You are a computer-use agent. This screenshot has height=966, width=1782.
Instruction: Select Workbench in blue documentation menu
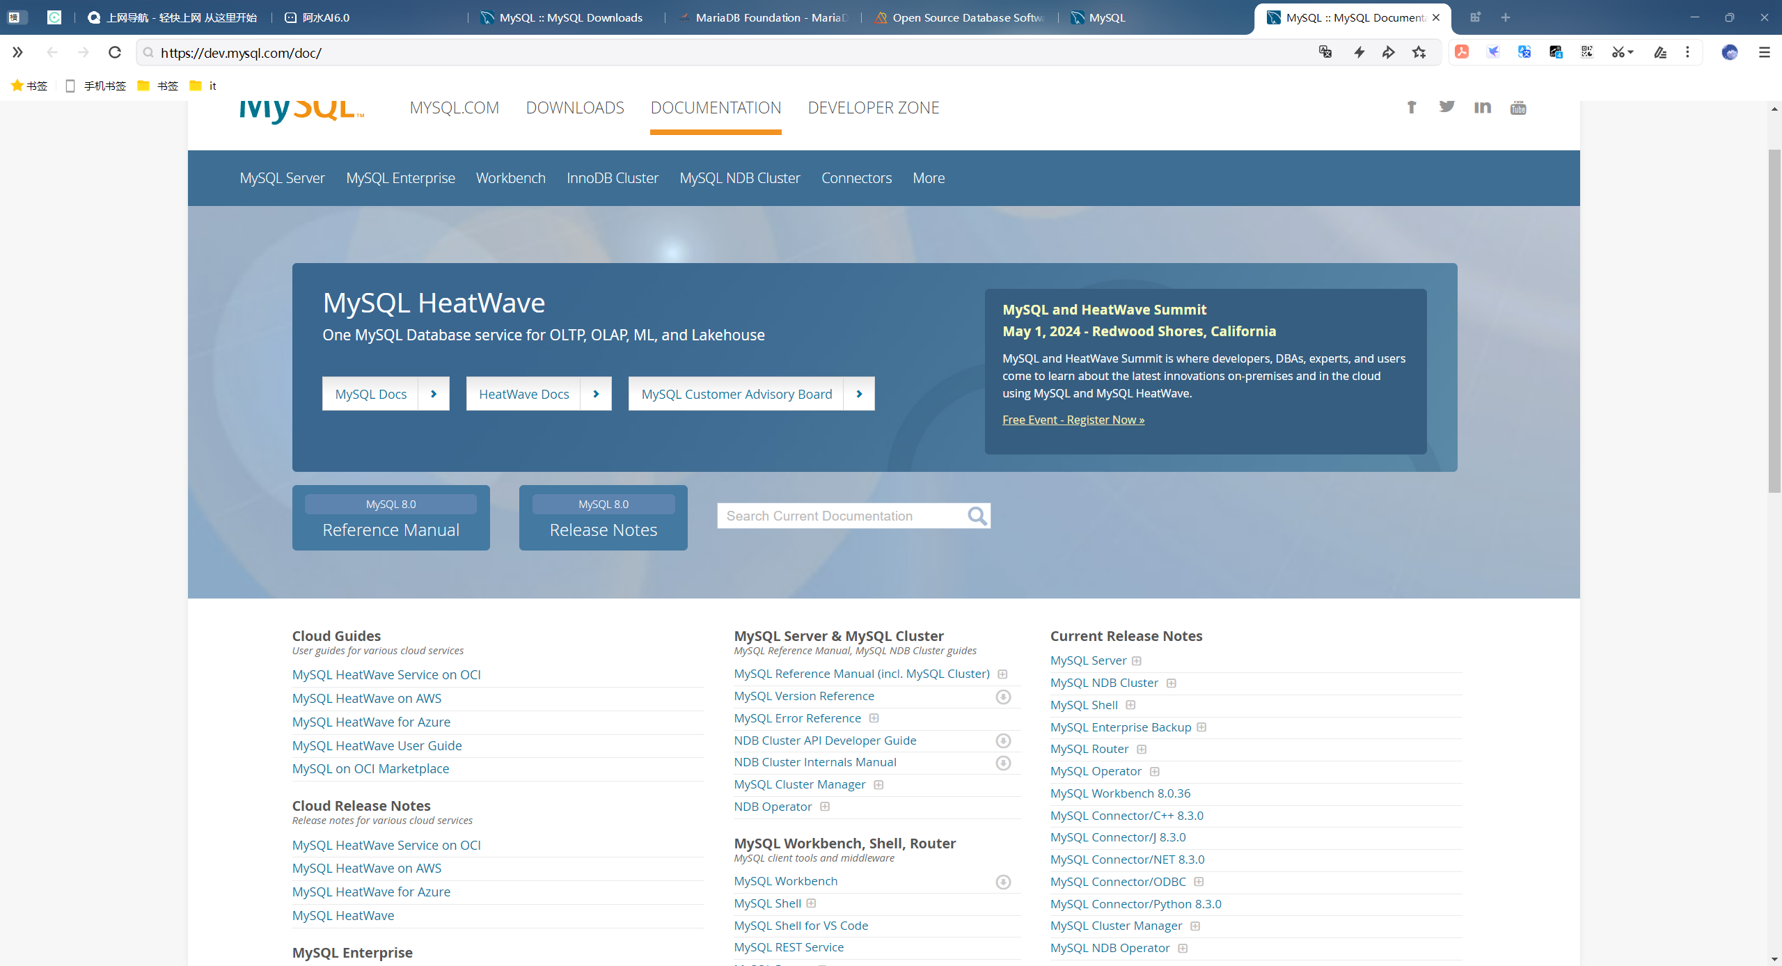click(x=510, y=178)
